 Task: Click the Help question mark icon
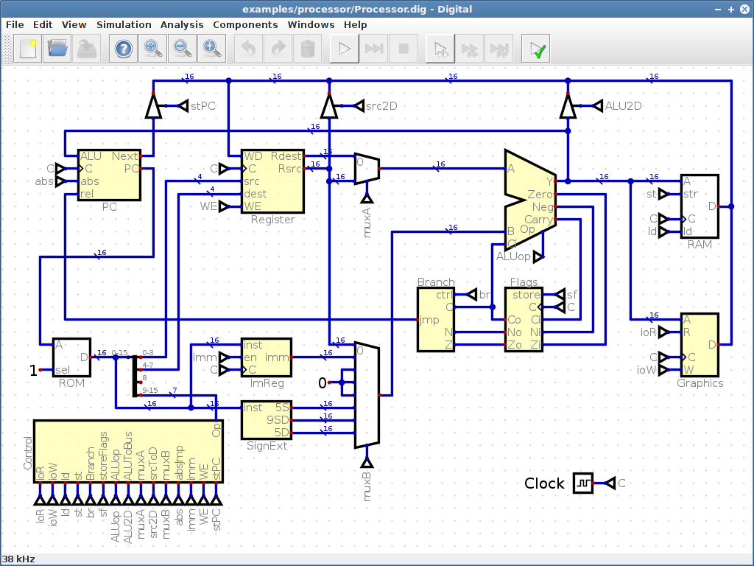click(123, 48)
